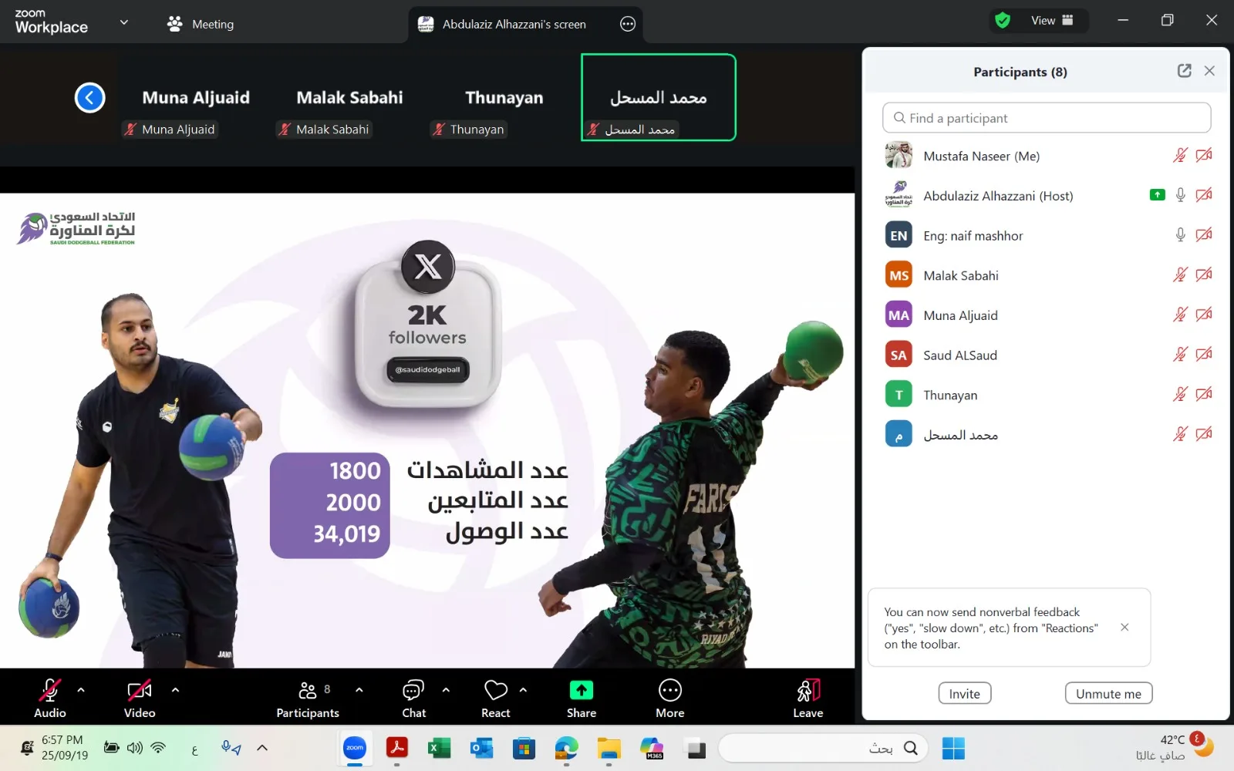Toggle the Video camera on

click(139, 691)
